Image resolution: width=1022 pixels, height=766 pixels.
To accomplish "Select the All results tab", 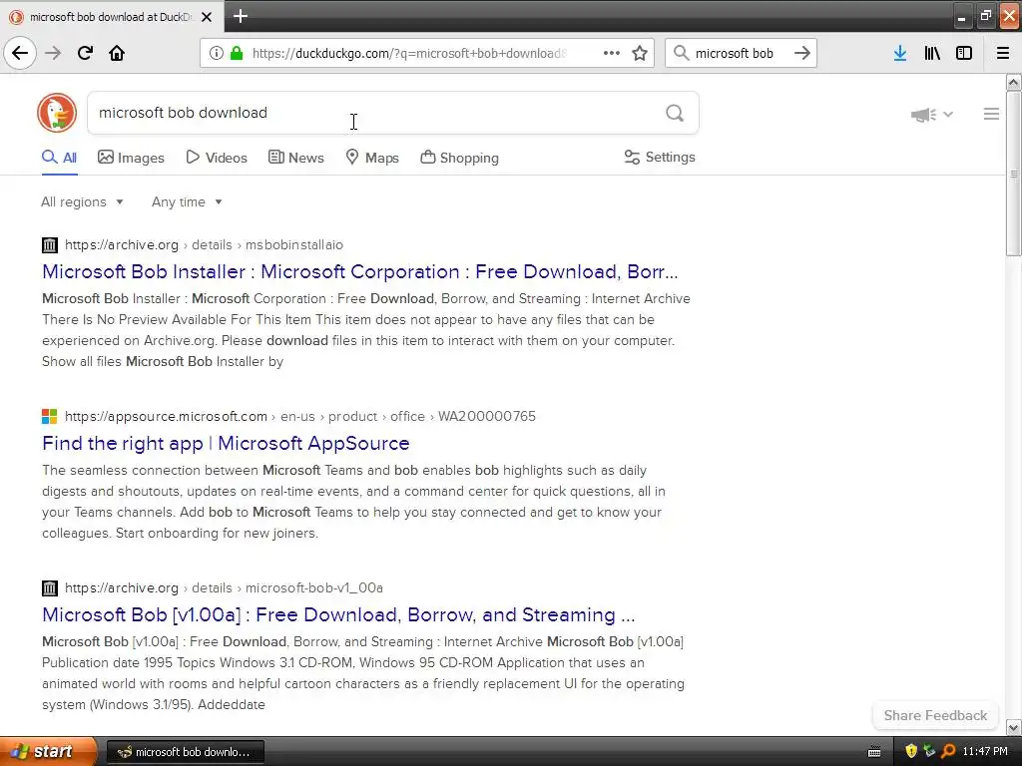I will (x=59, y=158).
